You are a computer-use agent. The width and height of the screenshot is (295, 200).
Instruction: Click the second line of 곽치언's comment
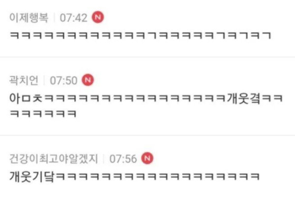tap(43, 114)
